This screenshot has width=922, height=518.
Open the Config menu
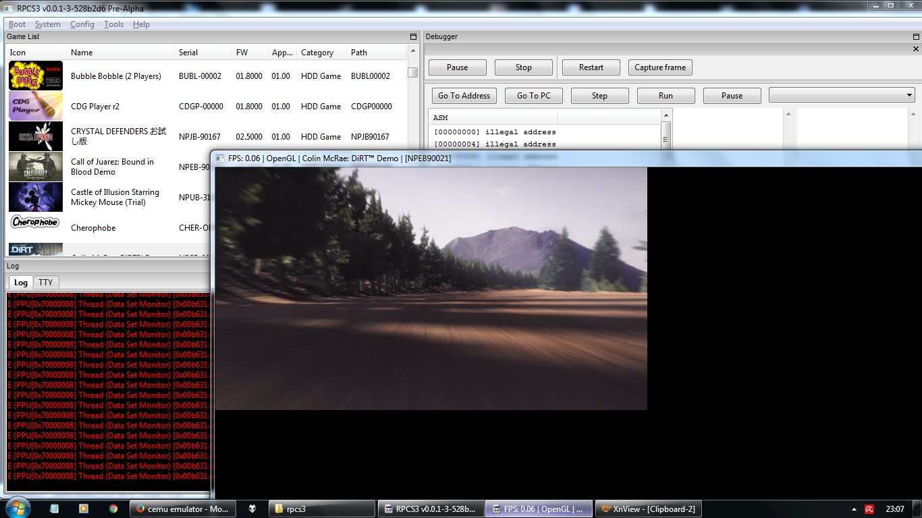[x=82, y=24]
